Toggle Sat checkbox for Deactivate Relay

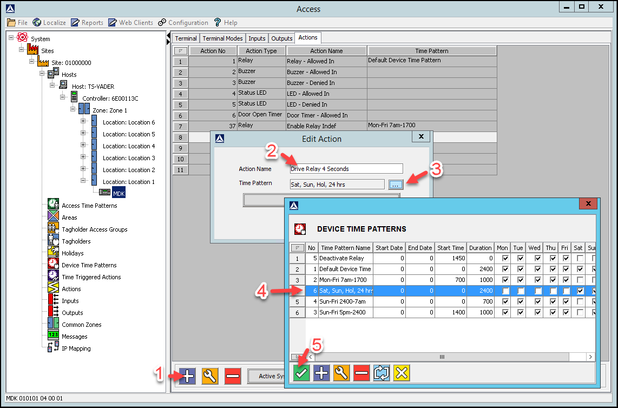[x=580, y=258]
